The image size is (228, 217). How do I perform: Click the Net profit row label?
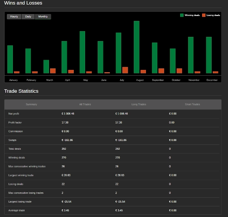(x=14, y=114)
